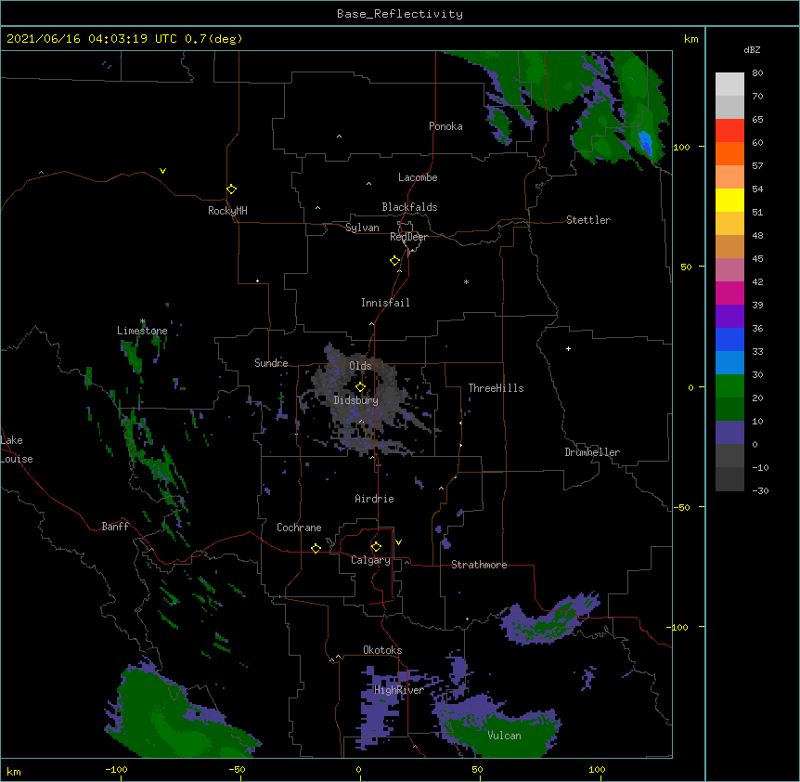Select the orange 57-60 dBZ legend swatch

click(729, 153)
